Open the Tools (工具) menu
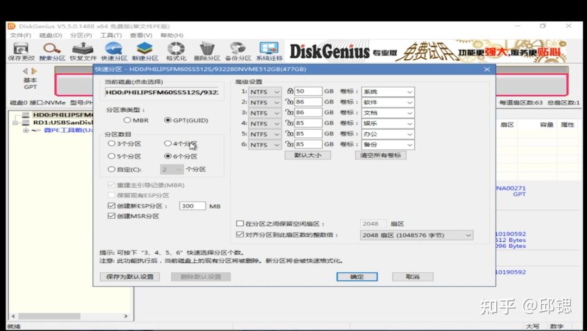 click(x=111, y=35)
